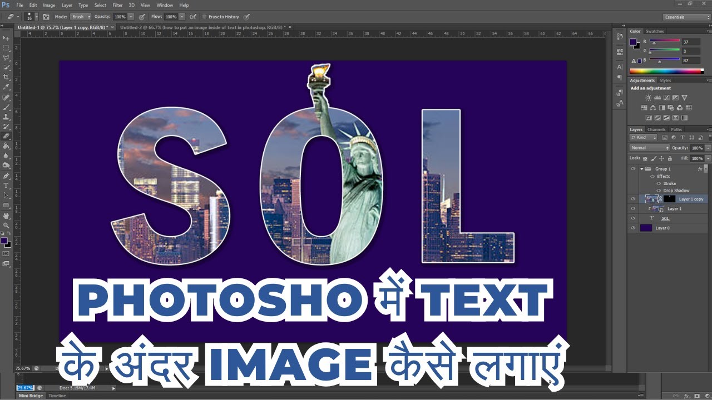Open the Normal blend mode dropdown
Image resolution: width=712 pixels, height=400 pixels.
(649, 148)
